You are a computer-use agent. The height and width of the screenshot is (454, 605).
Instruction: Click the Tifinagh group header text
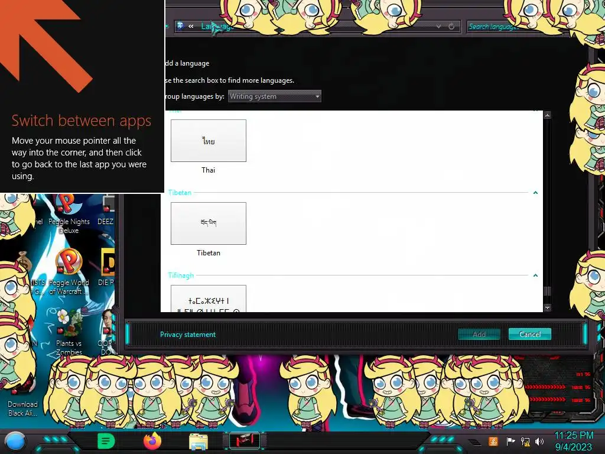(181, 275)
